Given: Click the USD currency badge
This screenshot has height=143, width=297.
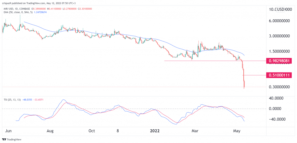Looking at the screenshot, I should (280, 10).
